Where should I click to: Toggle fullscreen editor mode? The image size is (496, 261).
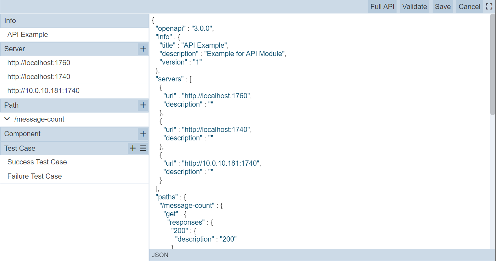pos(489,6)
